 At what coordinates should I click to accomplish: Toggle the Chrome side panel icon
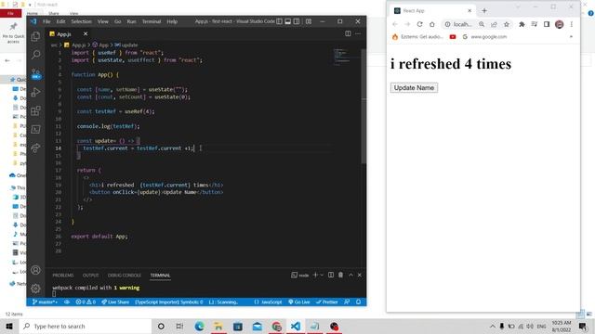[547, 24]
